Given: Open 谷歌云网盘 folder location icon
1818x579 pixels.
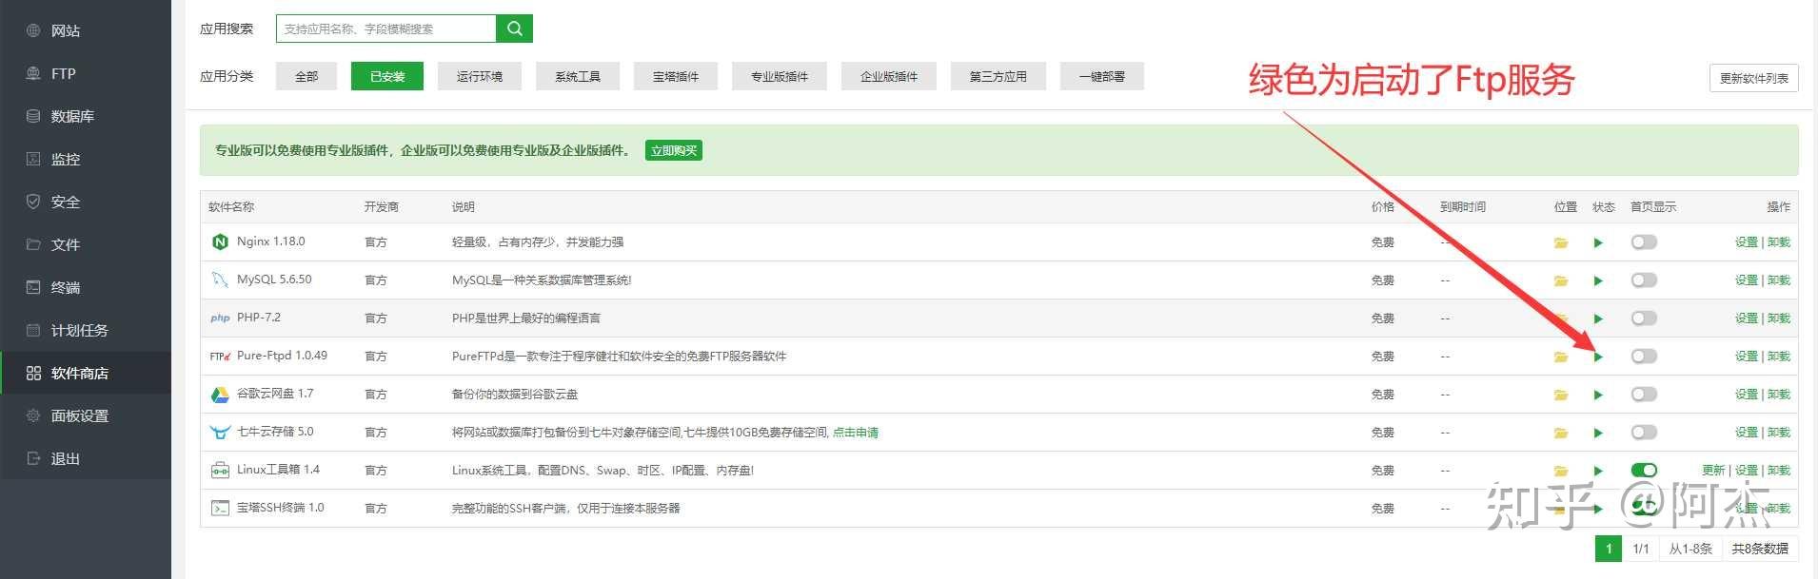Looking at the screenshot, I should pyautogui.click(x=1561, y=395).
